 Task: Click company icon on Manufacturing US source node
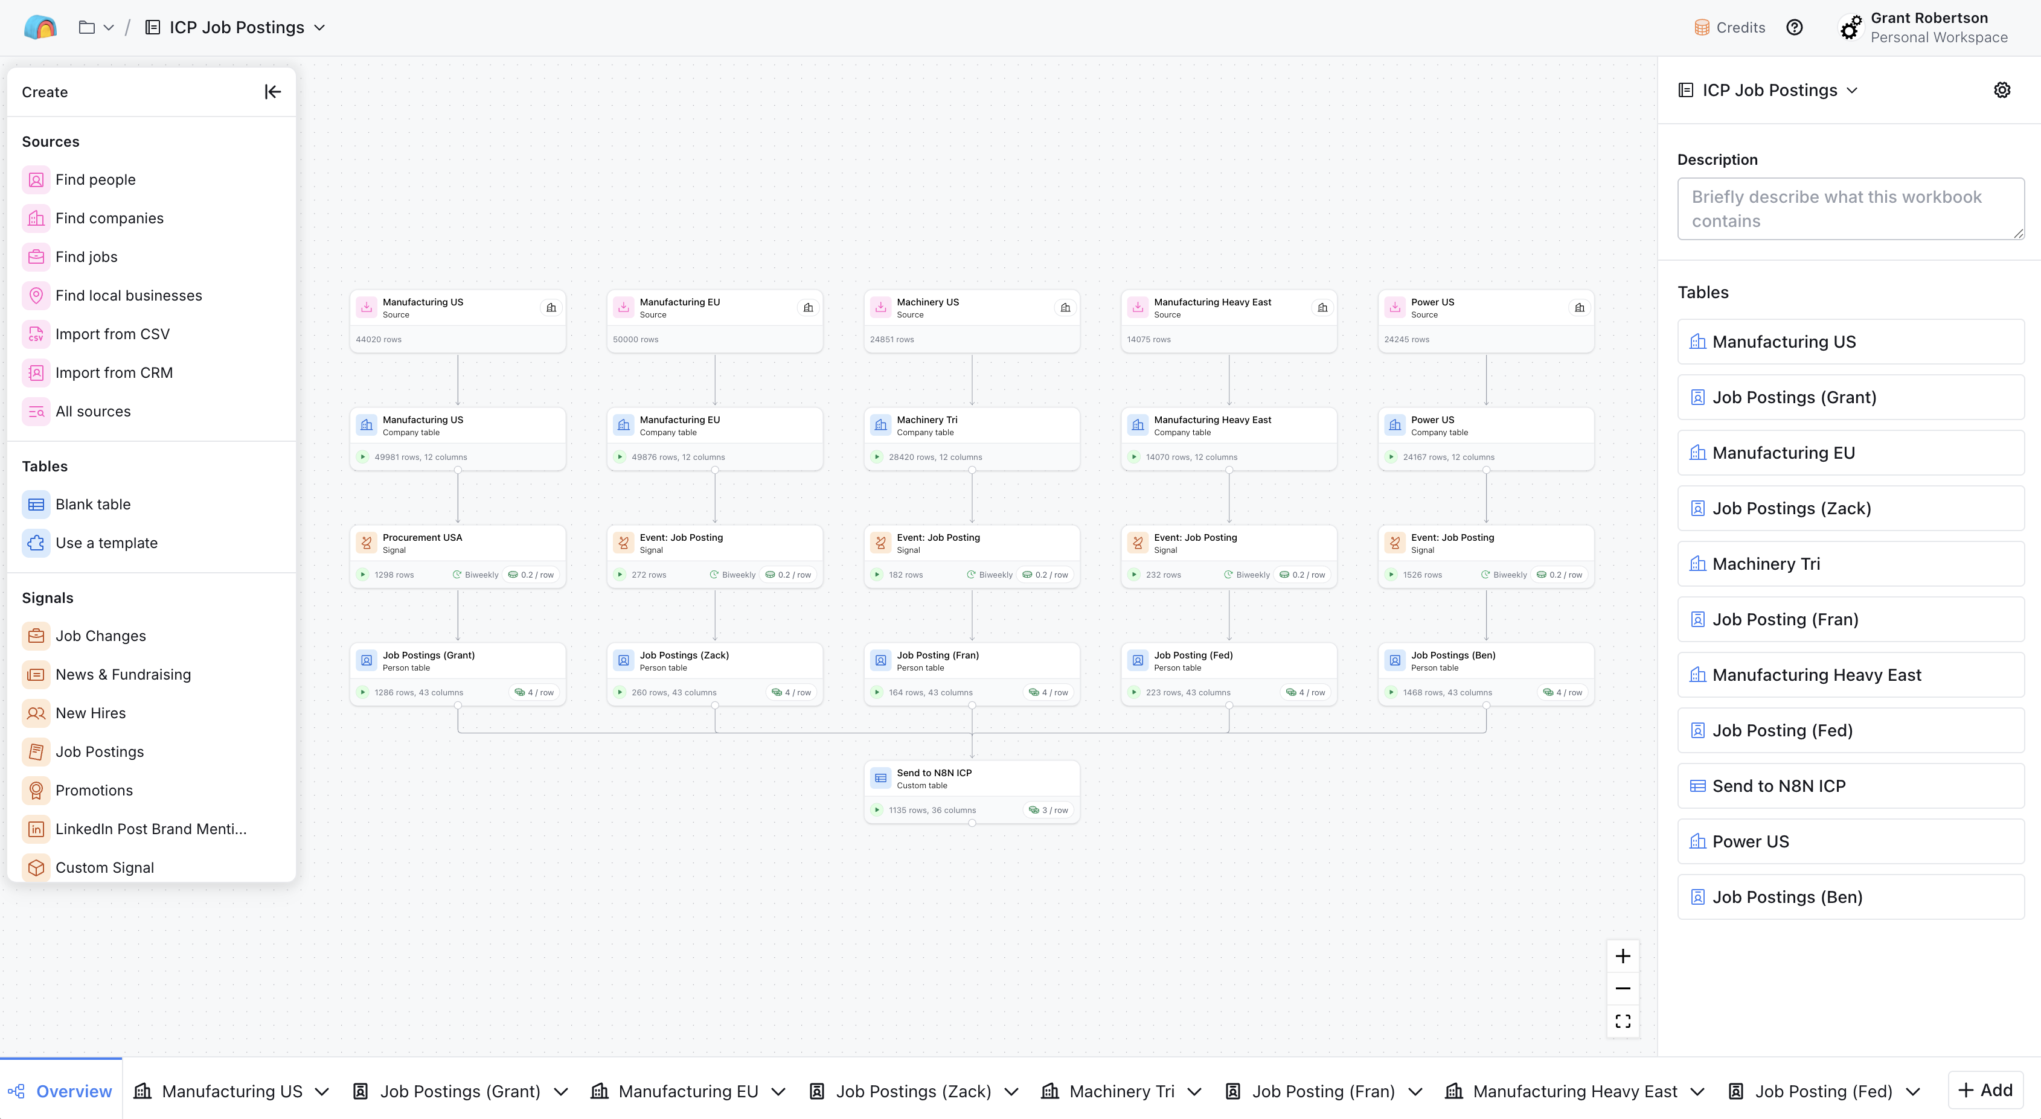click(x=551, y=308)
